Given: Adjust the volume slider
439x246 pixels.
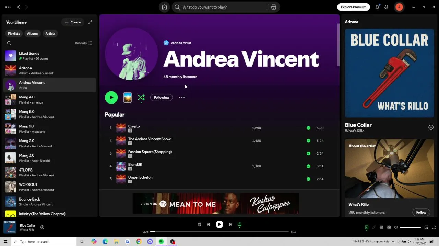Looking at the screenshot, I should click(410, 227).
